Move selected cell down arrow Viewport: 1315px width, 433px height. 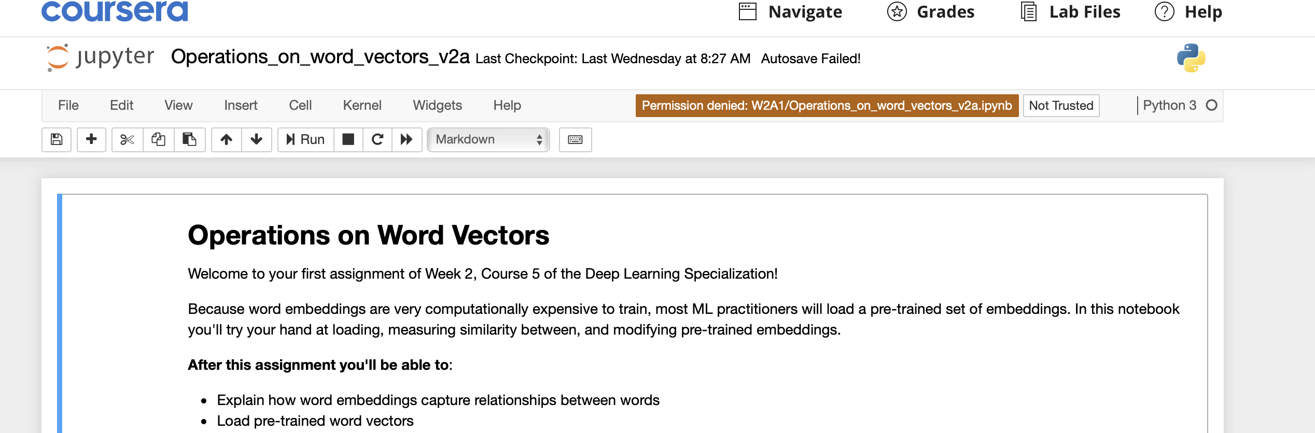pyautogui.click(x=257, y=139)
